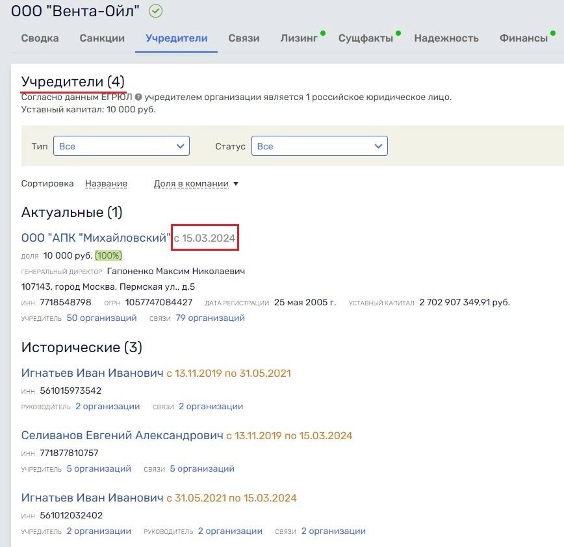Select the Учредители tab
564x547 pixels.
tap(177, 38)
